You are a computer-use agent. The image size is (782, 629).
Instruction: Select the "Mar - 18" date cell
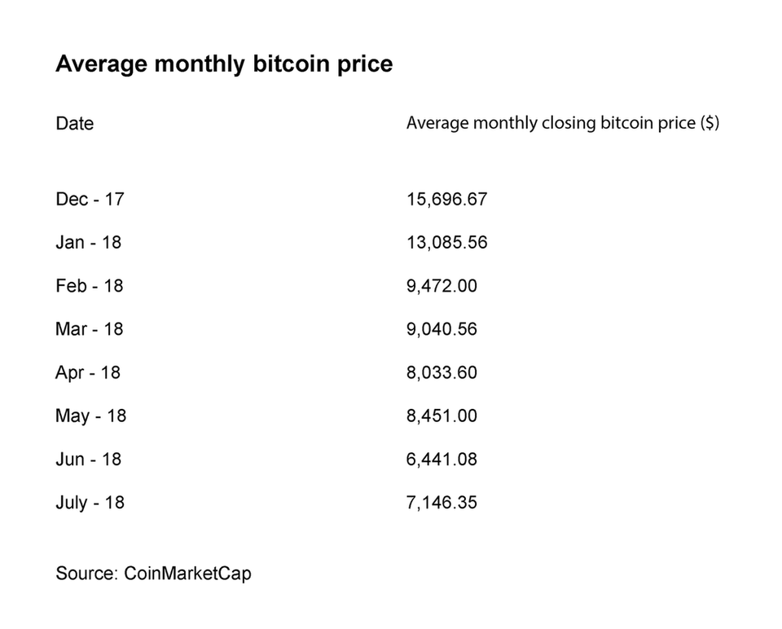(x=90, y=329)
